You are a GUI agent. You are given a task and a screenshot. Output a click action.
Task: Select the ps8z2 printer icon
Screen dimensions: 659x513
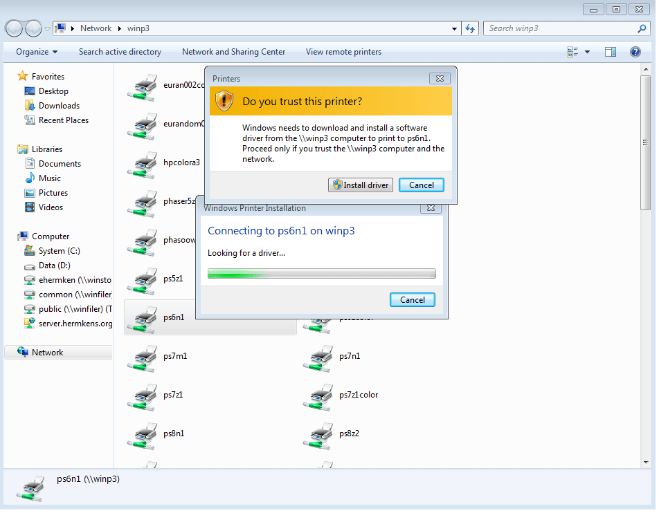point(318,436)
